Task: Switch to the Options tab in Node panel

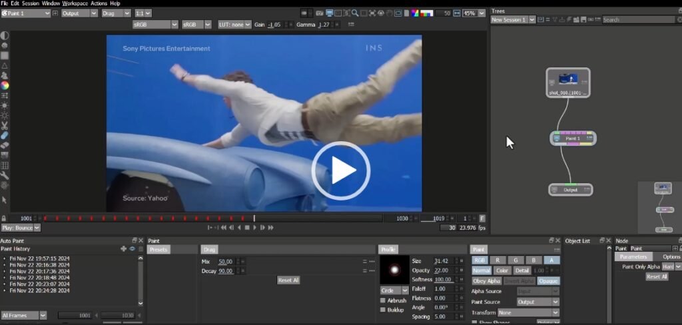Action: click(671, 256)
